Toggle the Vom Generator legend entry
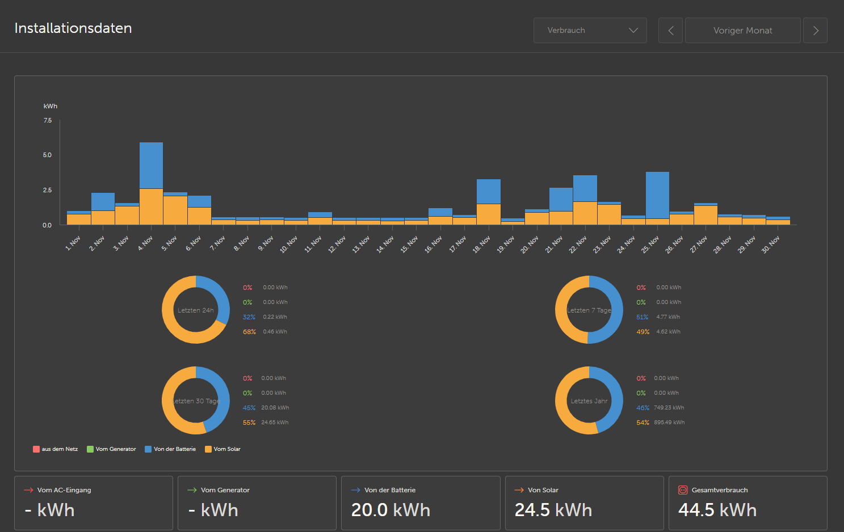Viewport: 844px width, 532px height. 111,449
